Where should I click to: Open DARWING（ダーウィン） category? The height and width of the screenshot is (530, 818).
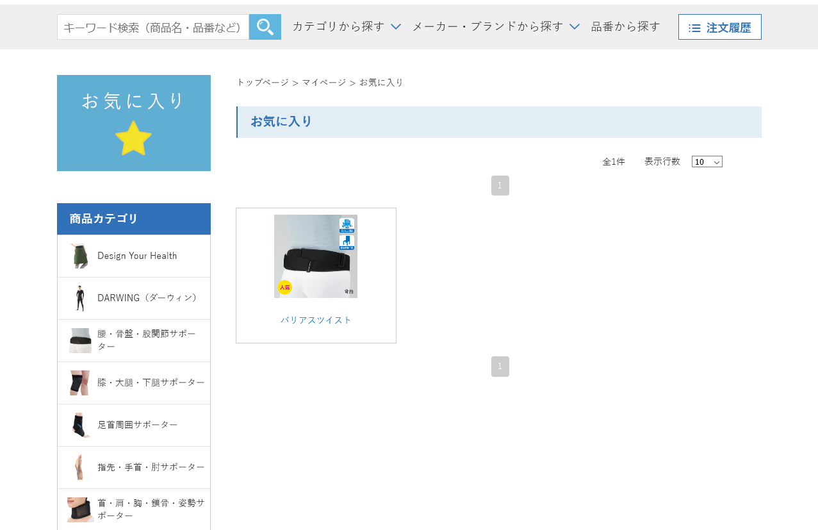pyautogui.click(x=134, y=298)
